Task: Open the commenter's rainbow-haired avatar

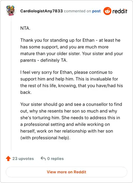Action: pyautogui.click(x=10, y=11)
